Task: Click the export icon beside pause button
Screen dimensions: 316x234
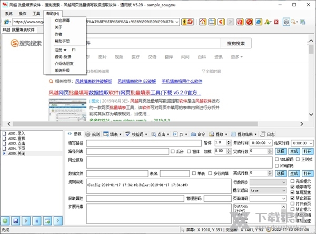Action: 47,221
